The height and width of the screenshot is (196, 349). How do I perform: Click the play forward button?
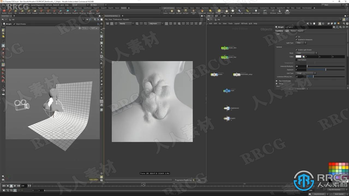(15, 186)
